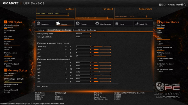Viewport: 188px width, 105px height.
Task: Decrease tRCD using slider left arrow
Action: pyautogui.click(x=93, y=49)
